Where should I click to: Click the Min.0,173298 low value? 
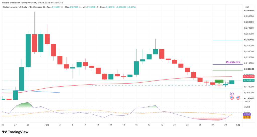pos(89,7)
